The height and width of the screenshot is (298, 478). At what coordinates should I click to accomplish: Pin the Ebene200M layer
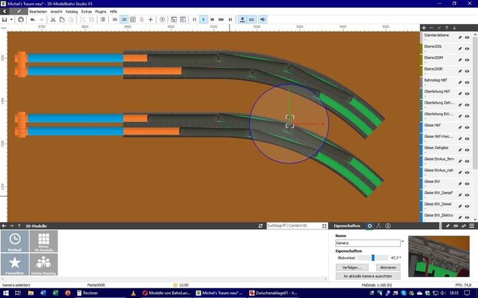coord(460,60)
